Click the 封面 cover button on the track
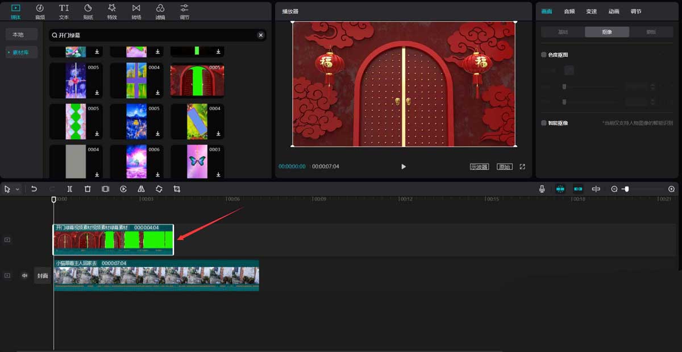The width and height of the screenshot is (682, 352). [43, 275]
